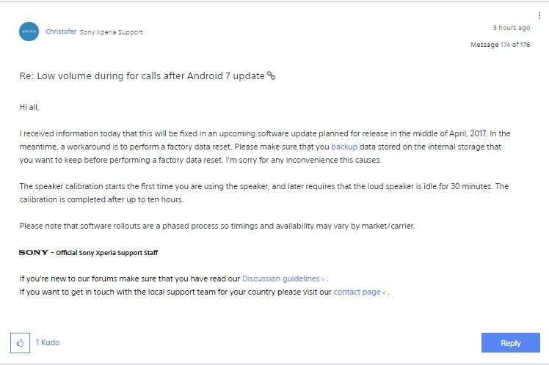Click the external-link icon after Discussion guidelines

[x=324, y=279]
